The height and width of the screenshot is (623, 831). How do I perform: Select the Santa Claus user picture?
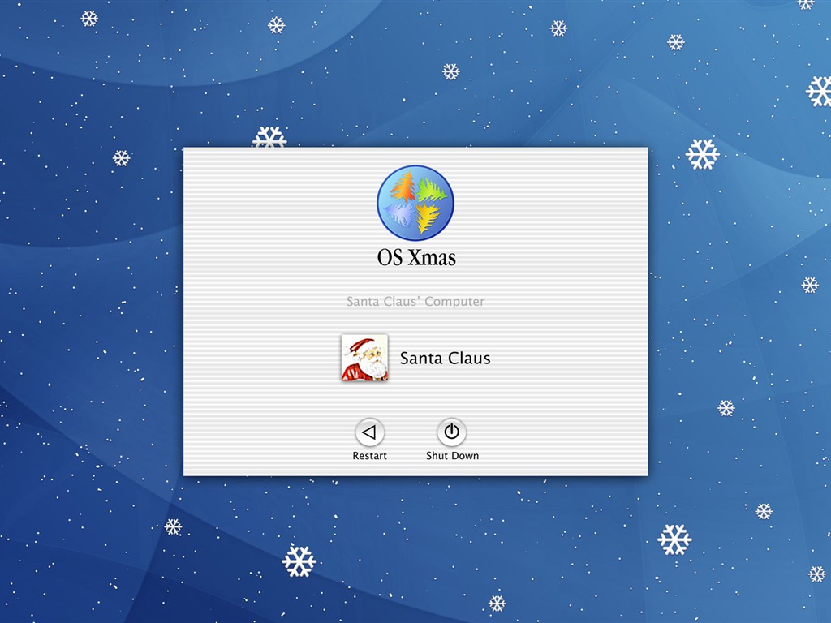click(364, 358)
